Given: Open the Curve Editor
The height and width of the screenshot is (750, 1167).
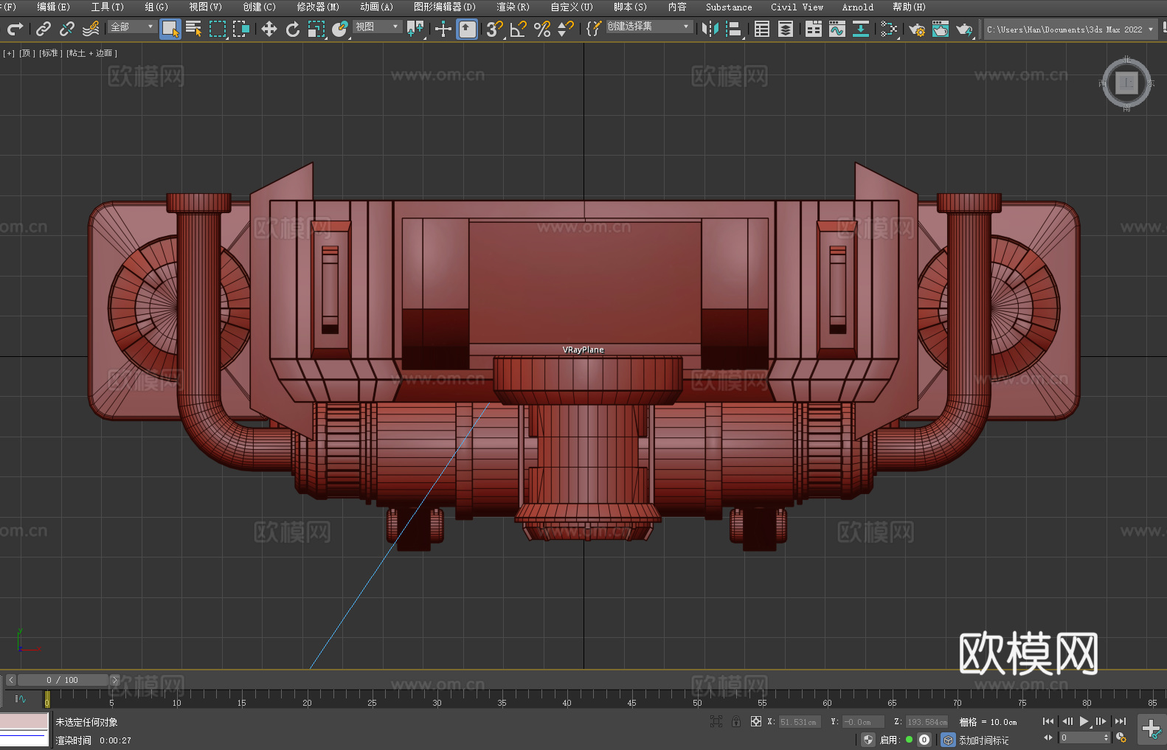Looking at the screenshot, I should (837, 29).
